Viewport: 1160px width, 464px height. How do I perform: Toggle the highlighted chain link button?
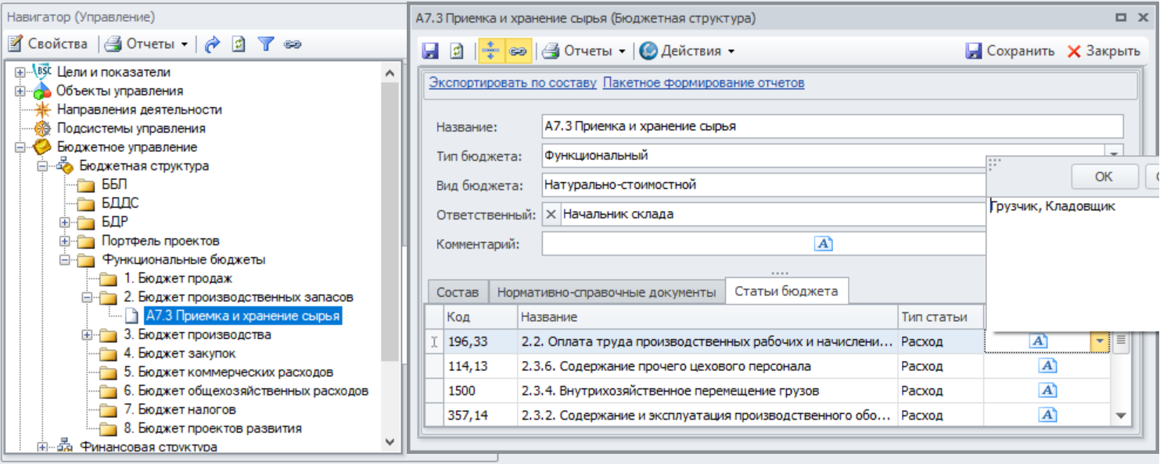tap(517, 51)
